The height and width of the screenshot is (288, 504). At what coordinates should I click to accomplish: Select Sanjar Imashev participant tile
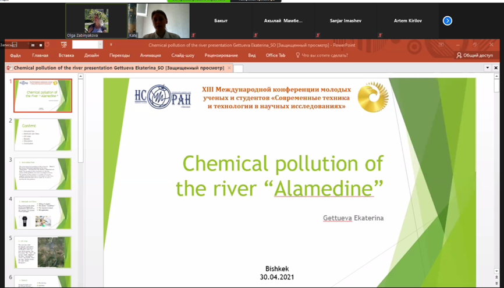pos(346,21)
